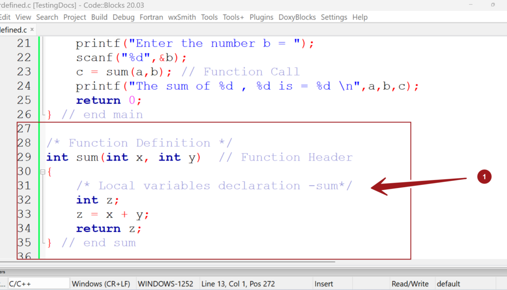Collapse the sum function fold marker
507x290 pixels.
(42, 171)
